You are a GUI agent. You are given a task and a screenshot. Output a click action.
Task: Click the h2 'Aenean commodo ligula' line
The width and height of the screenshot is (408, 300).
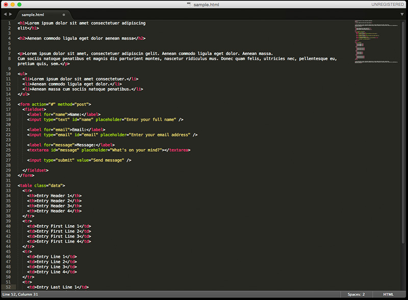(82, 38)
